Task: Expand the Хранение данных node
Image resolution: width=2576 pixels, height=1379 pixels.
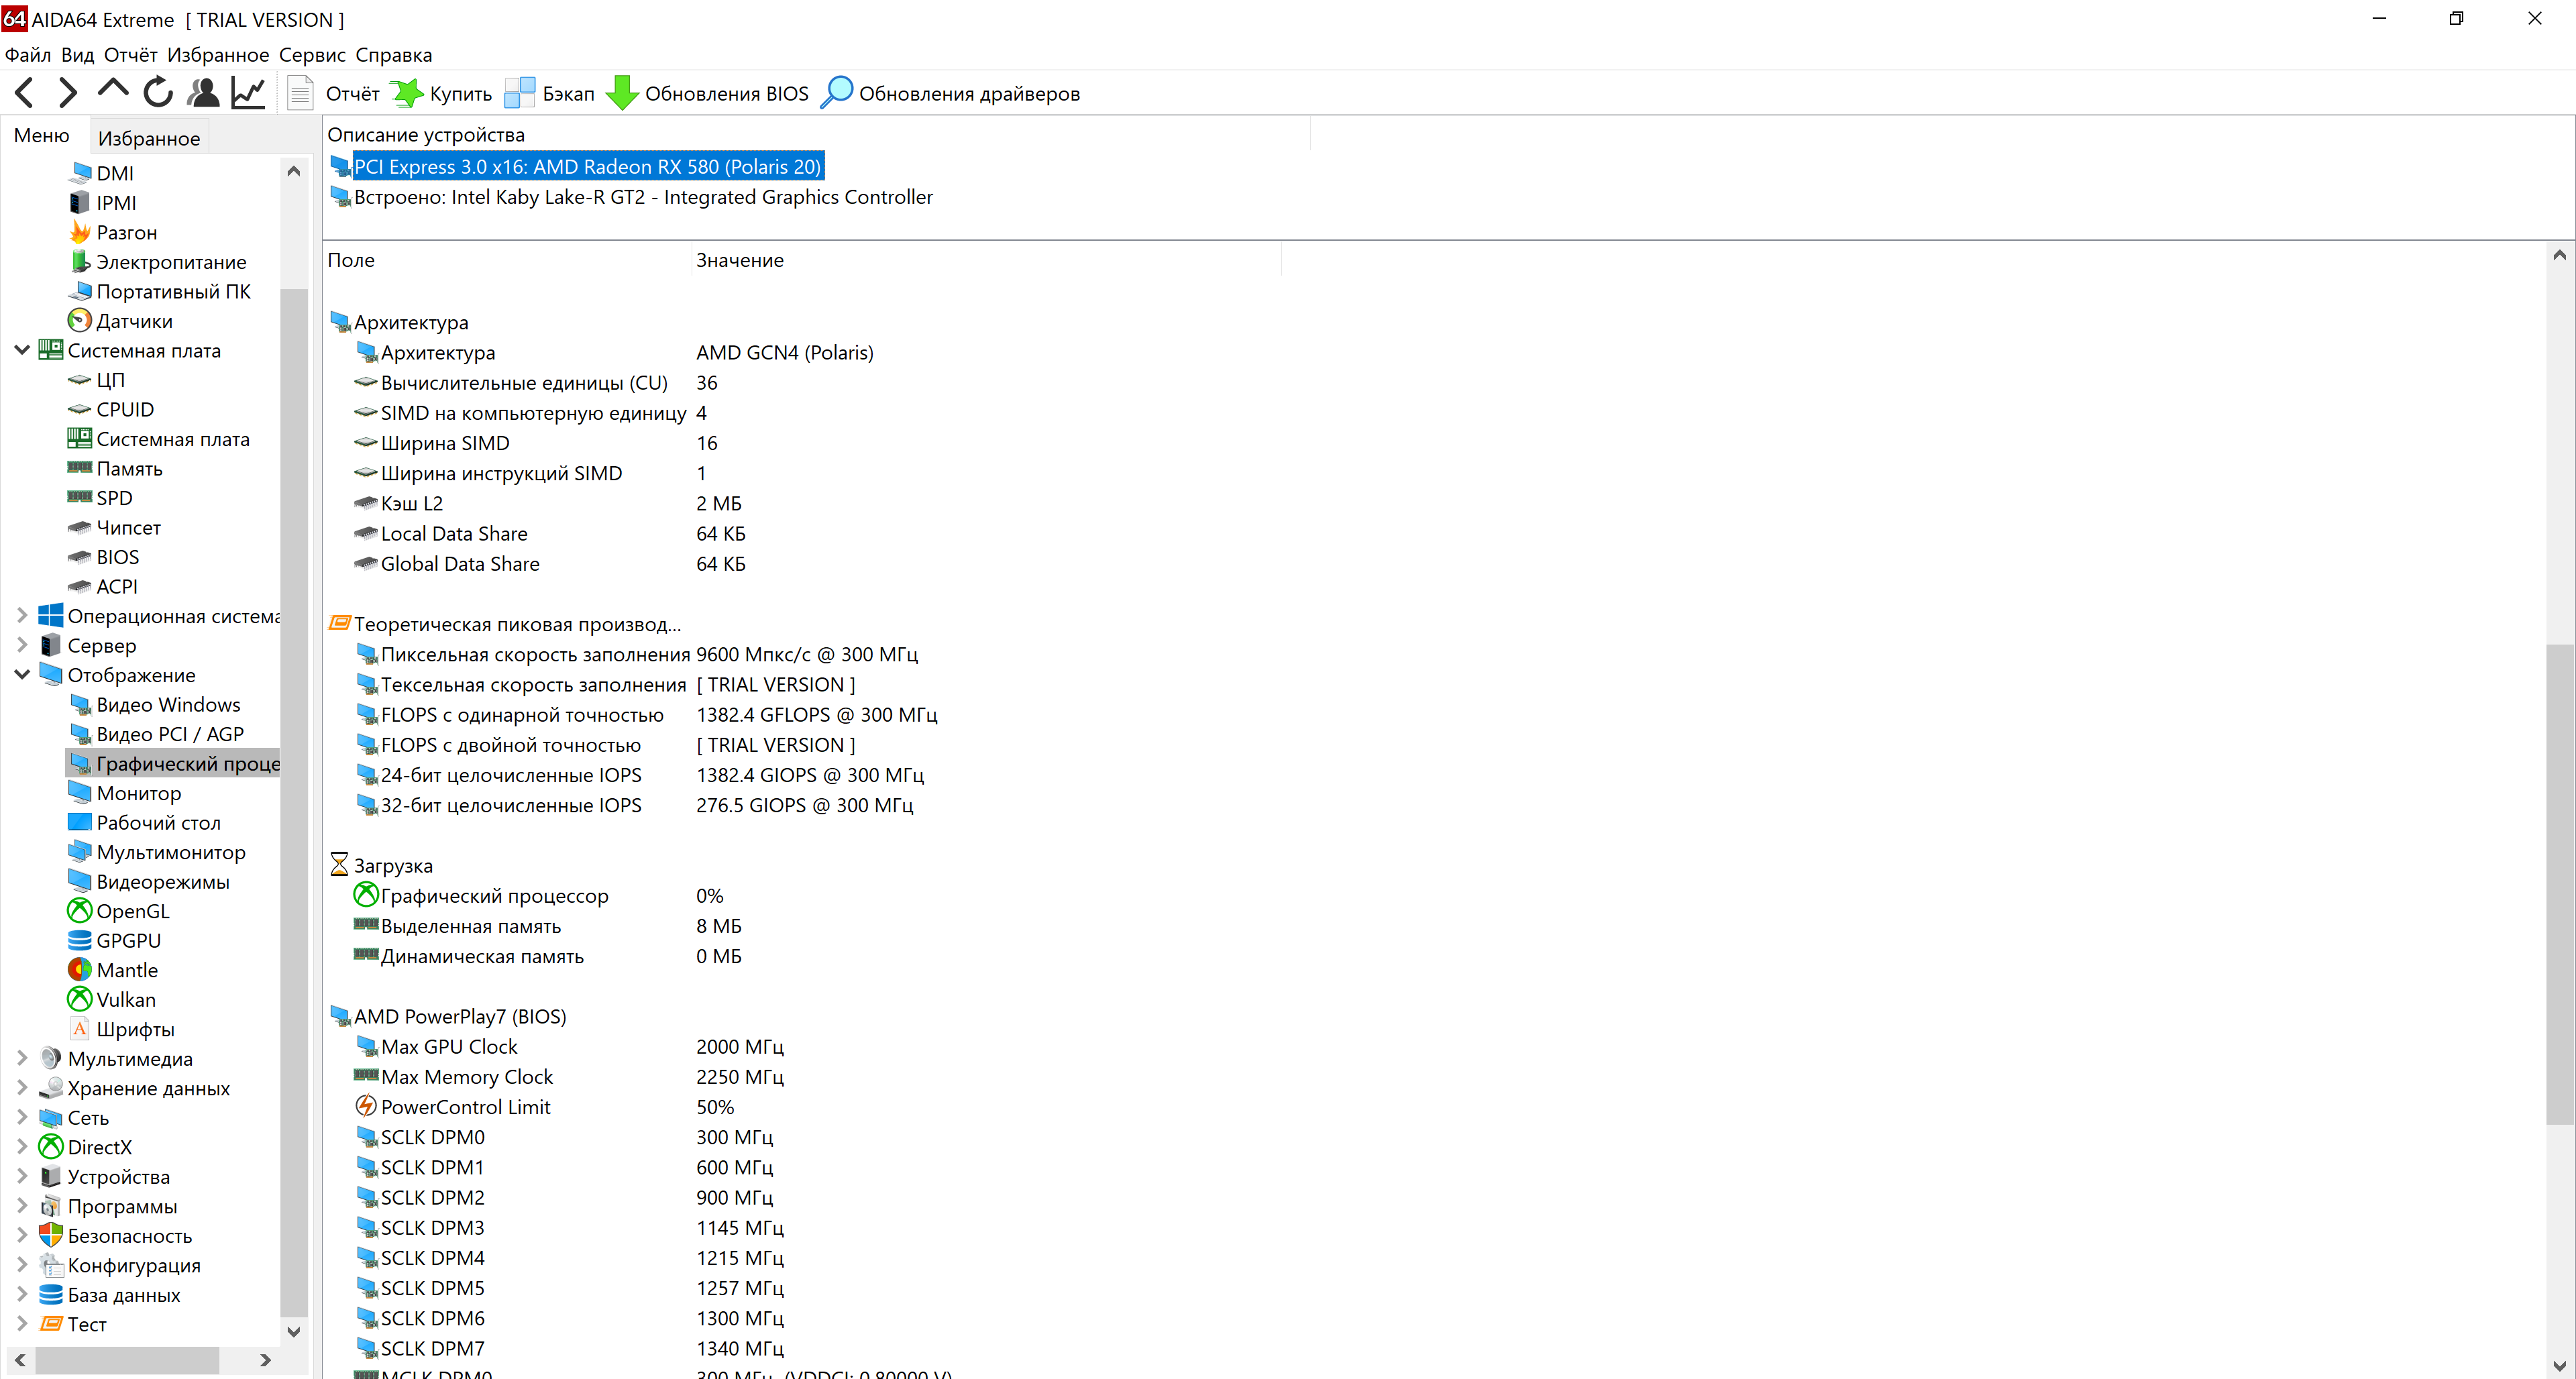Action: pos(22,1088)
